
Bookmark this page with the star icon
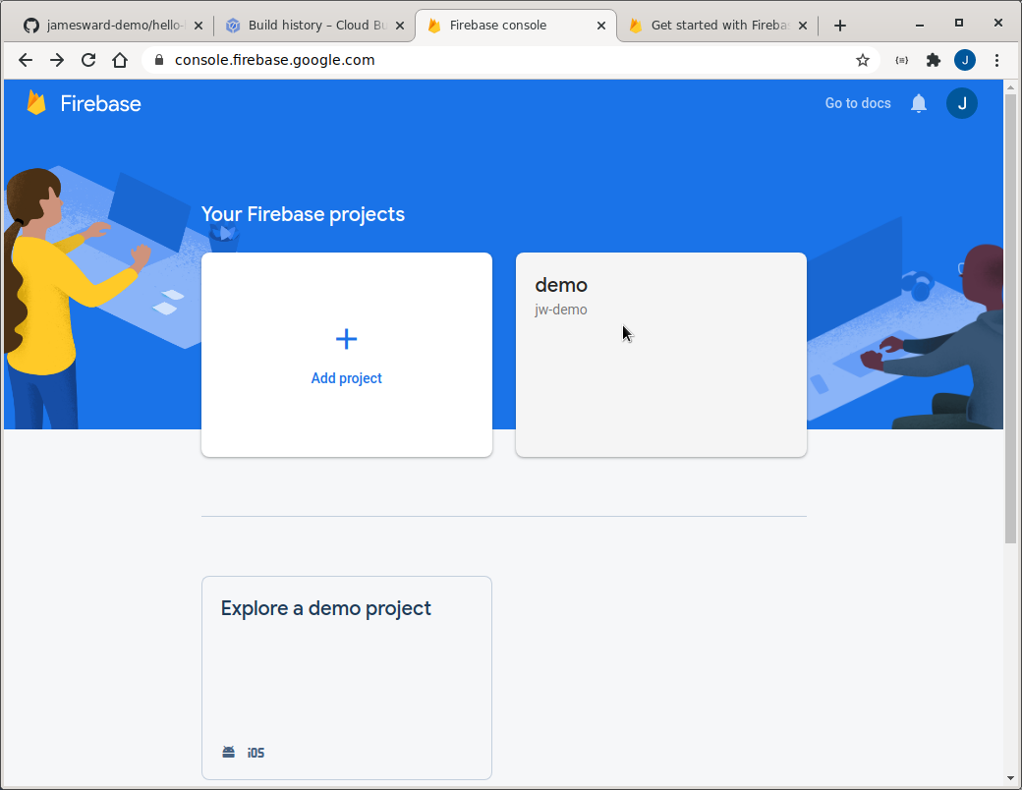click(863, 60)
